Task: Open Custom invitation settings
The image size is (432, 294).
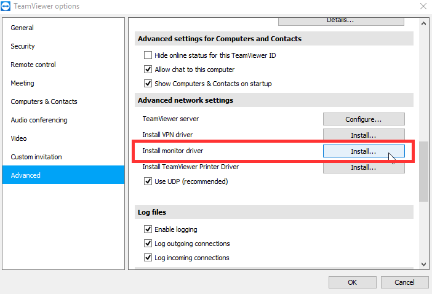Action: point(36,157)
